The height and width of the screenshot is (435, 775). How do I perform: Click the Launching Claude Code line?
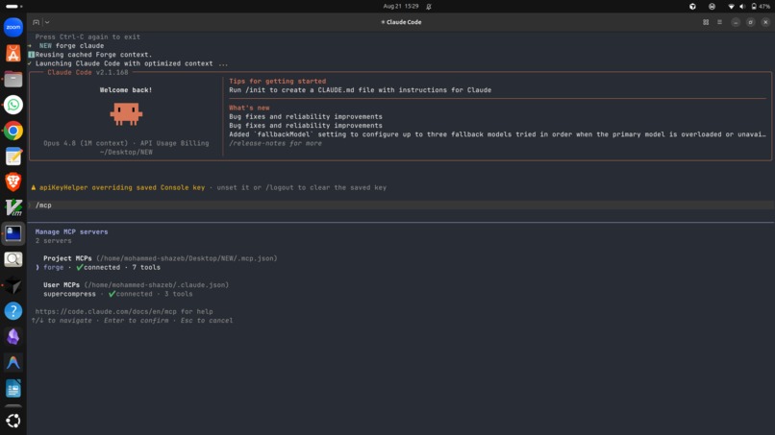point(132,63)
